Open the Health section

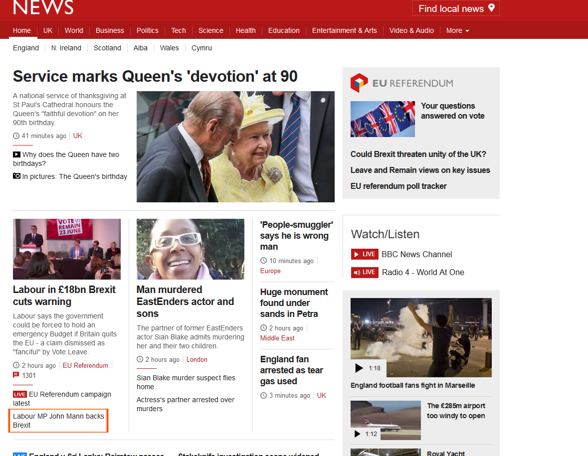click(246, 30)
